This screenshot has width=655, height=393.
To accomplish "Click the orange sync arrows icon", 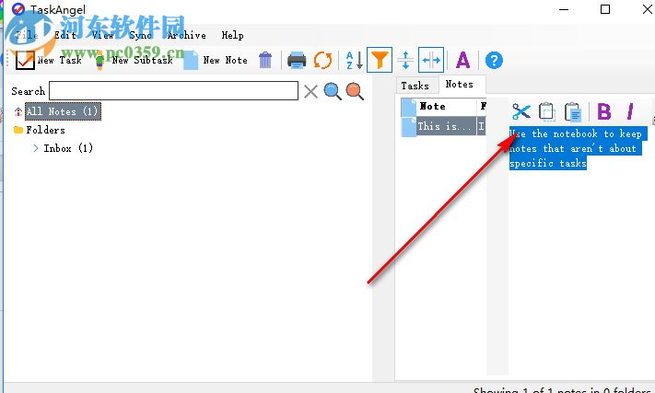I will pyautogui.click(x=322, y=60).
